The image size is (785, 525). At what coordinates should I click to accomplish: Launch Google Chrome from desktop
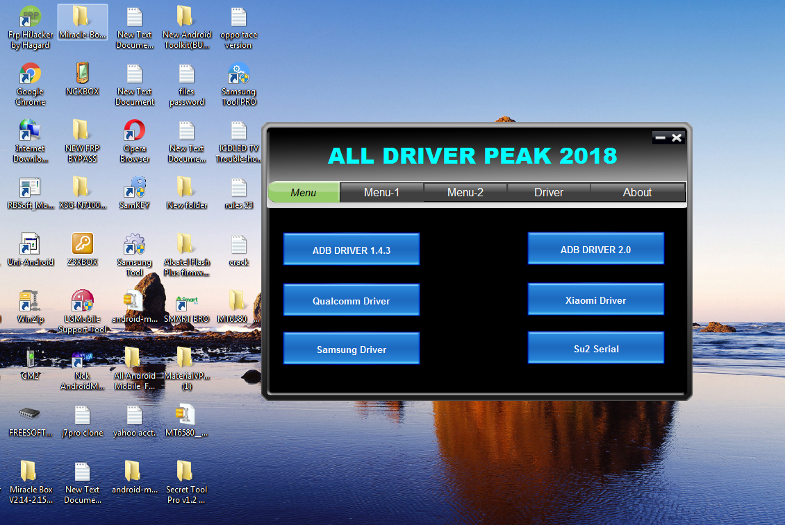tap(30, 85)
